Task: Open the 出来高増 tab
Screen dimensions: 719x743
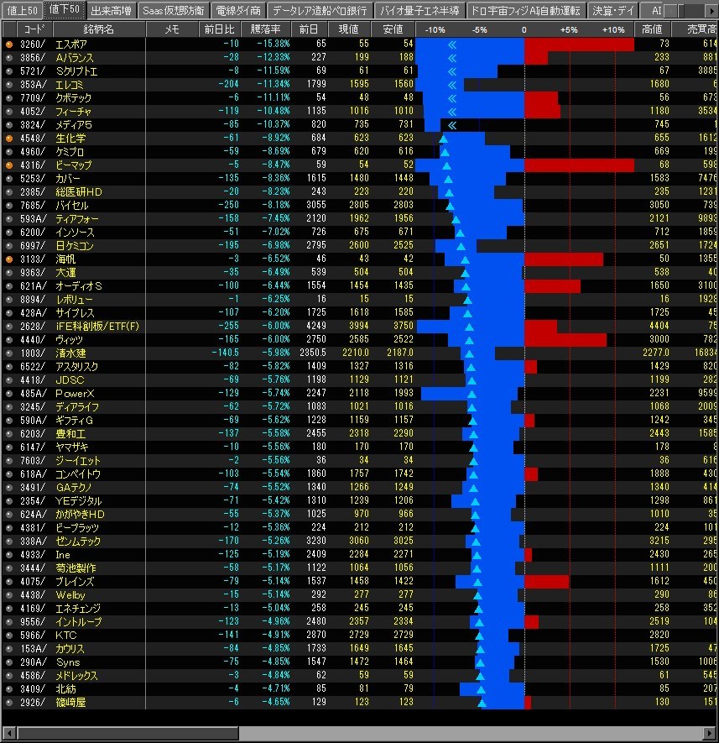Action: pyautogui.click(x=111, y=10)
